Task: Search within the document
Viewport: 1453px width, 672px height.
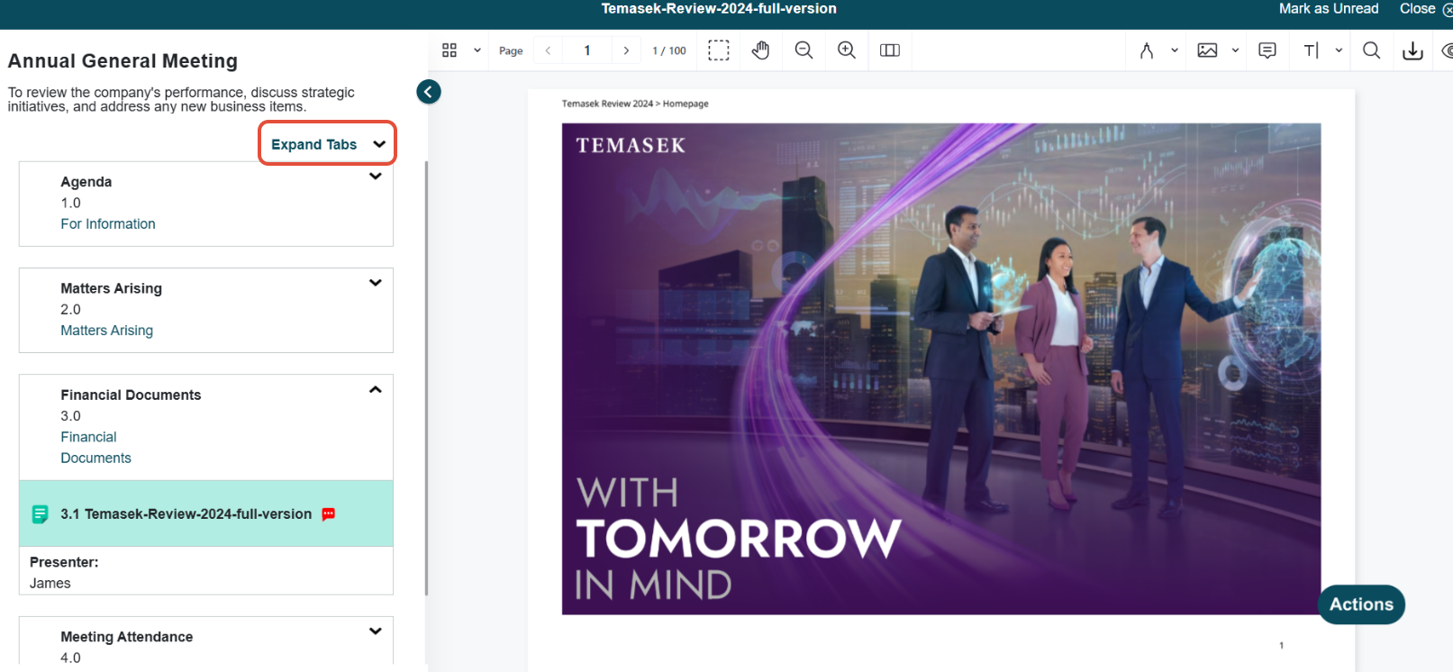Action: (1371, 50)
